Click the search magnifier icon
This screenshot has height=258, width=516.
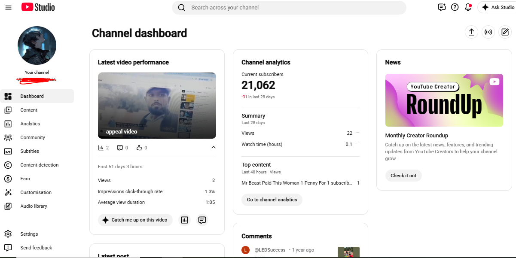[181, 8]
